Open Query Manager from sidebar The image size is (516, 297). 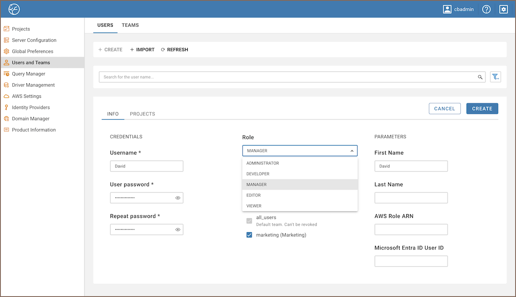[28, 74]
